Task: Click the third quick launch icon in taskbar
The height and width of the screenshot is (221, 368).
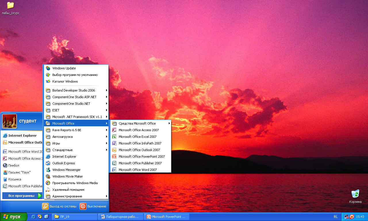Action: [x=46, y=217]
